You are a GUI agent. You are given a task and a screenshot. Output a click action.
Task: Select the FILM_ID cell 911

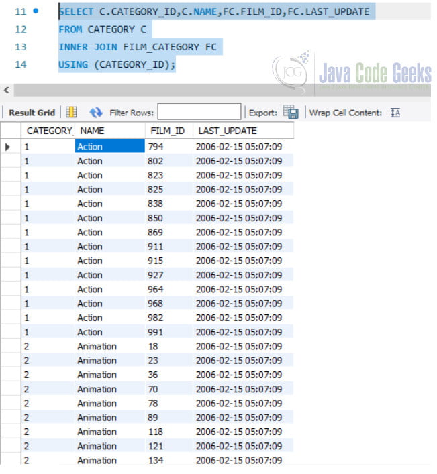168,246
